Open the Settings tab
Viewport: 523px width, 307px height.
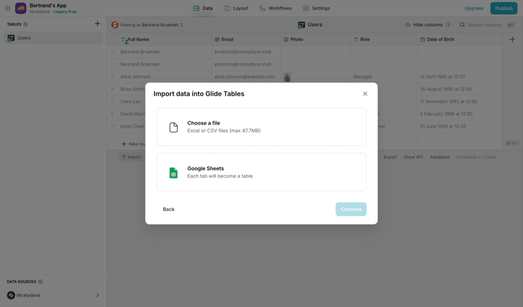[x=316, y=8]
